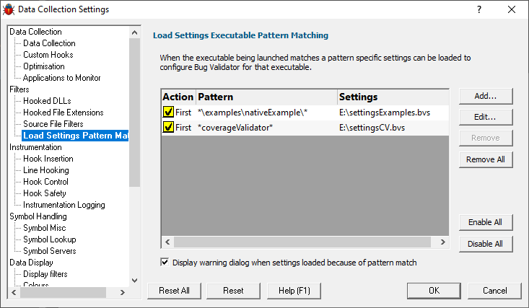Open the Hook Insertion settings page
The height and width of the screenshot is (308, 529).
(48, 159)
